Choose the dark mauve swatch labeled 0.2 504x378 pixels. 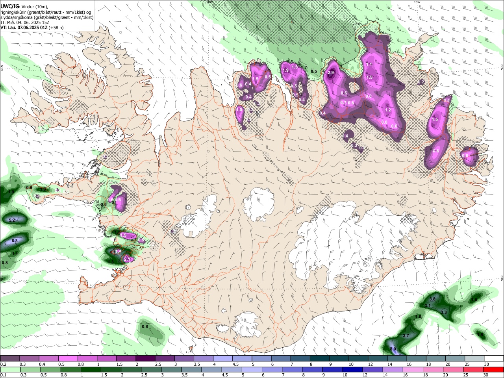click(x=10, y=359)
